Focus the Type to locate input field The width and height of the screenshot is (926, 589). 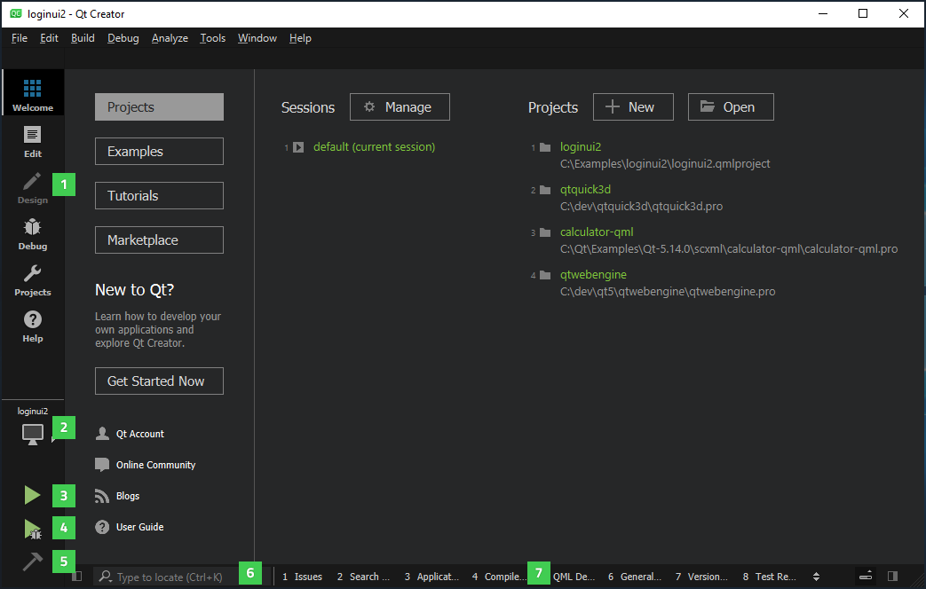[x=170, y=577]
